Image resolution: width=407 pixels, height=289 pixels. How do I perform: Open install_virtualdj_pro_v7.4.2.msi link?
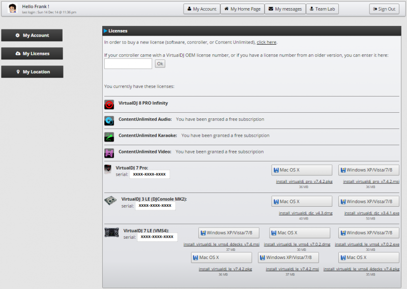[x=371, y=181]
